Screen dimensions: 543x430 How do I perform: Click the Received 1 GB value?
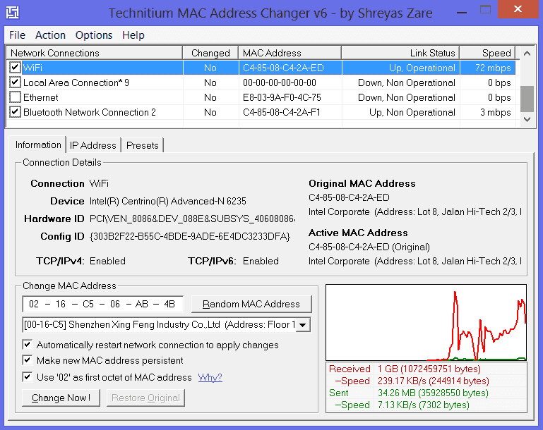tap(429, 369)
